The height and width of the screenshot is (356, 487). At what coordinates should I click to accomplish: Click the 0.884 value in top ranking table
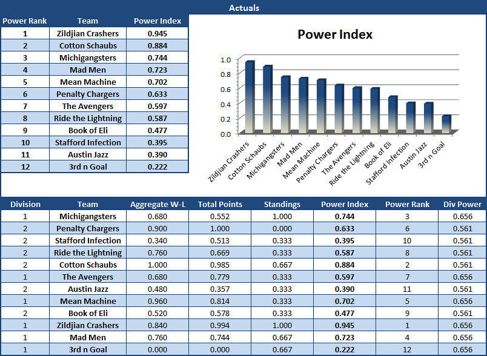(x=157, y=45)
